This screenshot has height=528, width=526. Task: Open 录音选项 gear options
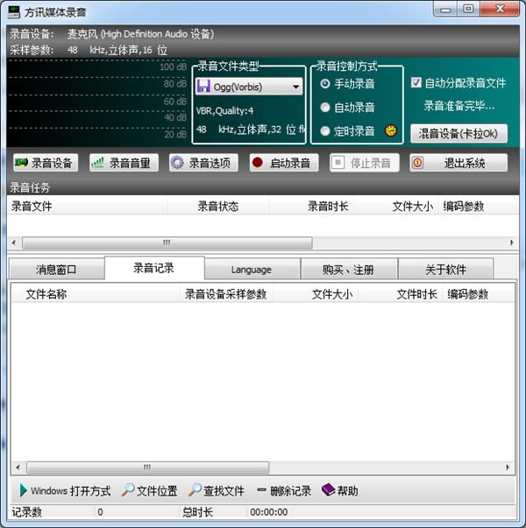[202, 163]
